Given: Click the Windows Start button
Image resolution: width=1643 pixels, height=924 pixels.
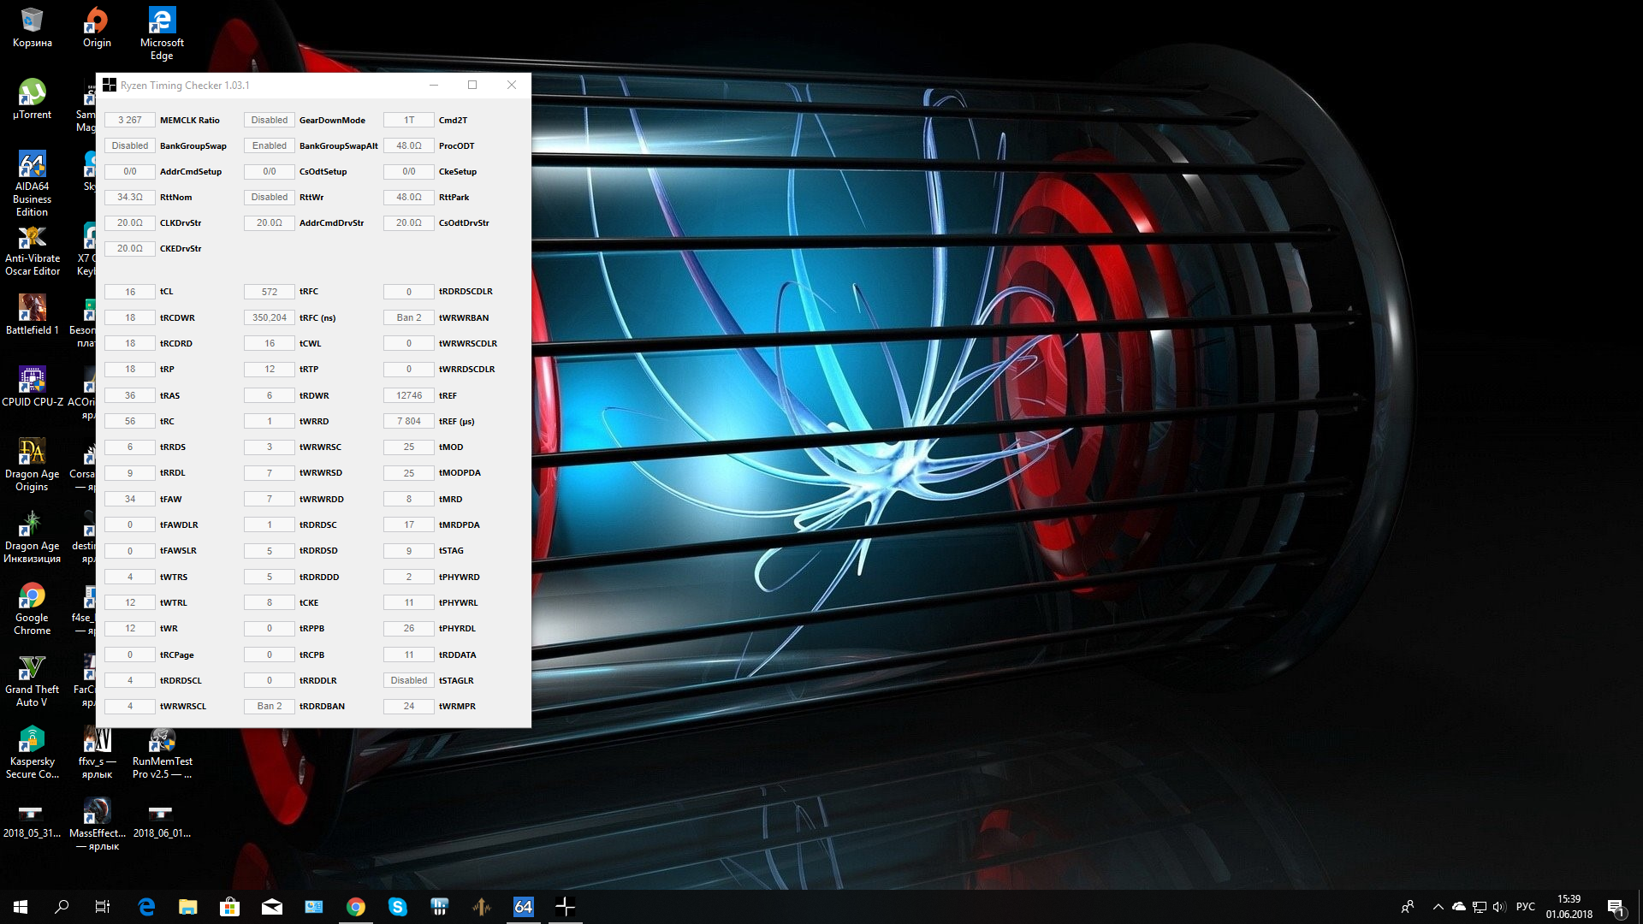Looking at the screenshot, I should point(21,907).
